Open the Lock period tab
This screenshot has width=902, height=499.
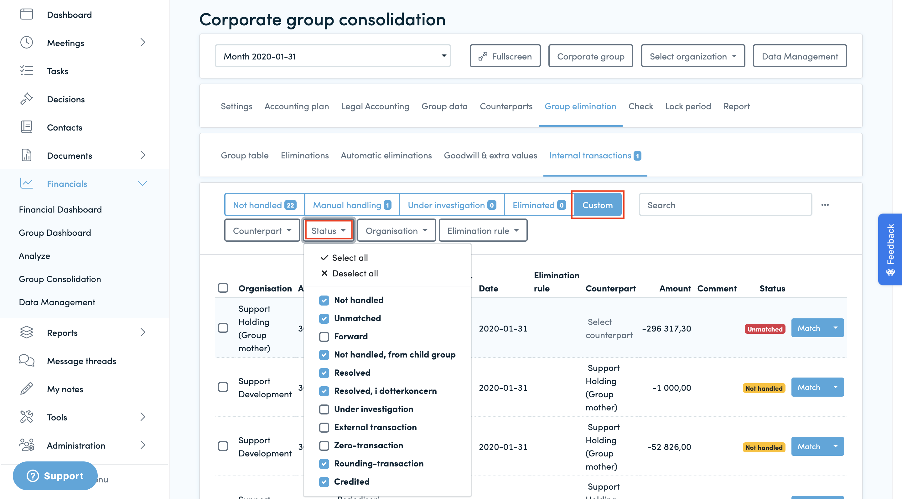(x=688, y=106)
